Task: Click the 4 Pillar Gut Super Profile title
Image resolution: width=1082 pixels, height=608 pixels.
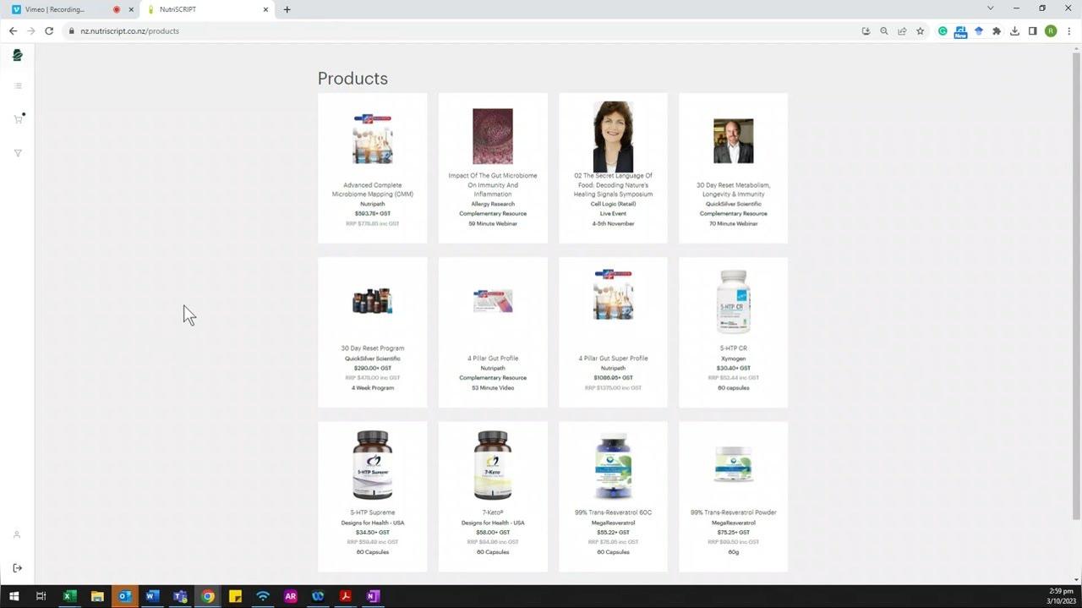Action: (613, 359)
